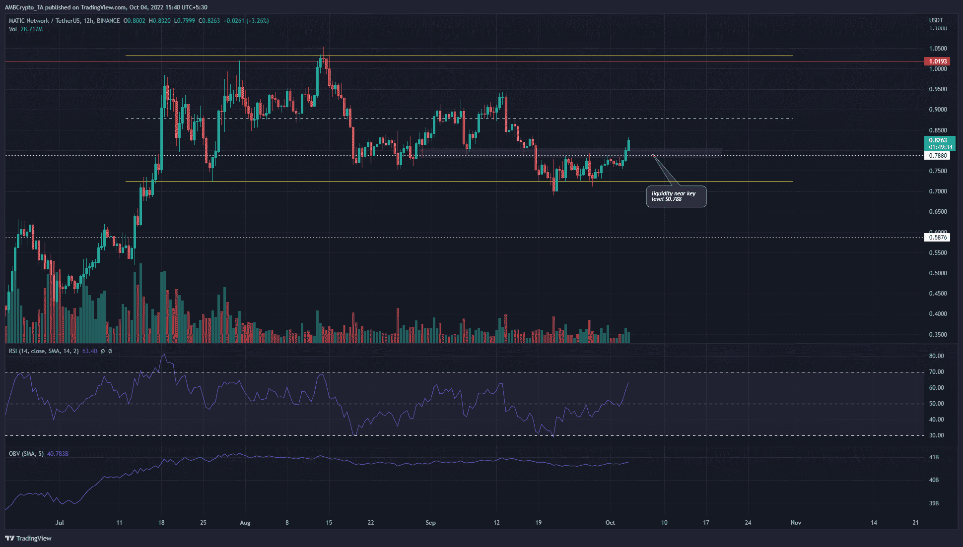The width and height of the screenshot is (963, 547).
Task: Click the published by AMBCrypto_TA header text
Action: [x=106, y=7]
